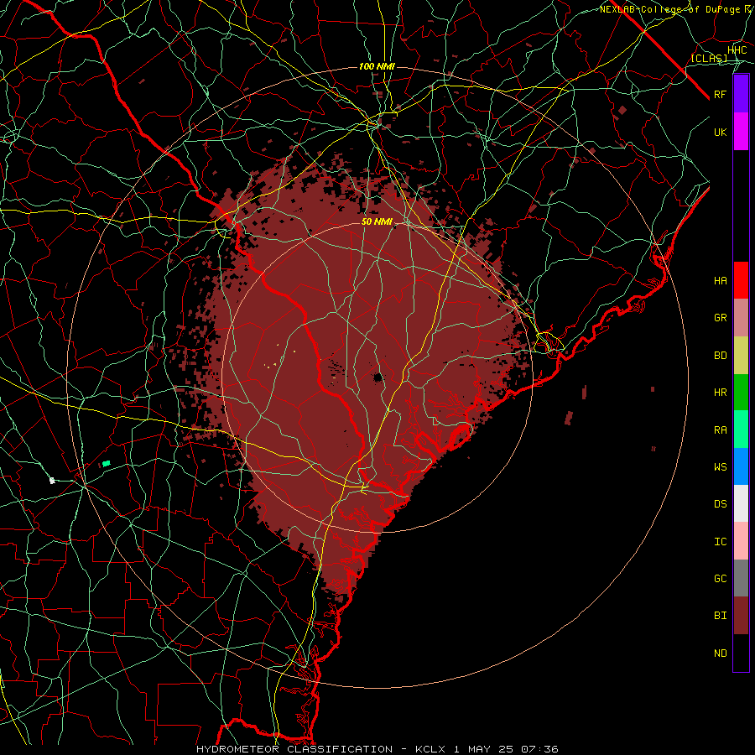Click the RF purple legend swatch

click(x=741, y=94)
